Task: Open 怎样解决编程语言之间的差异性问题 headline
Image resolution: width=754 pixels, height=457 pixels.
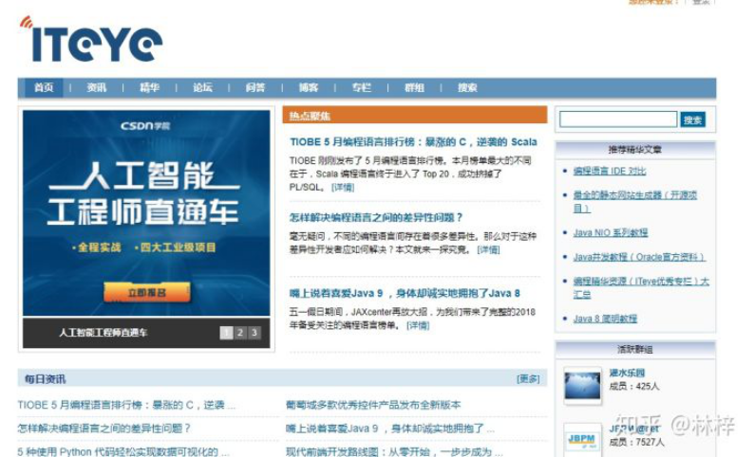Action: click(x=375, y=217)
